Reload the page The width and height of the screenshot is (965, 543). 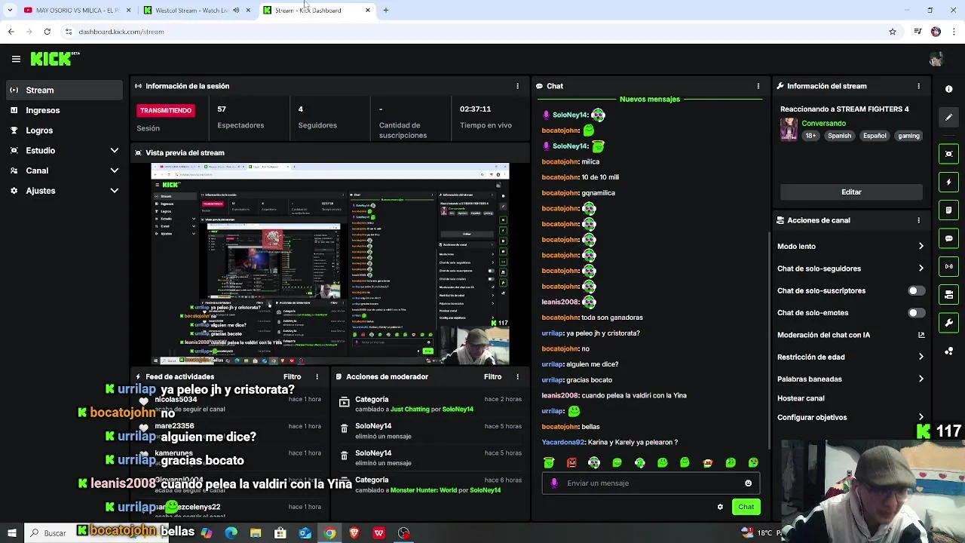[47, 32]
